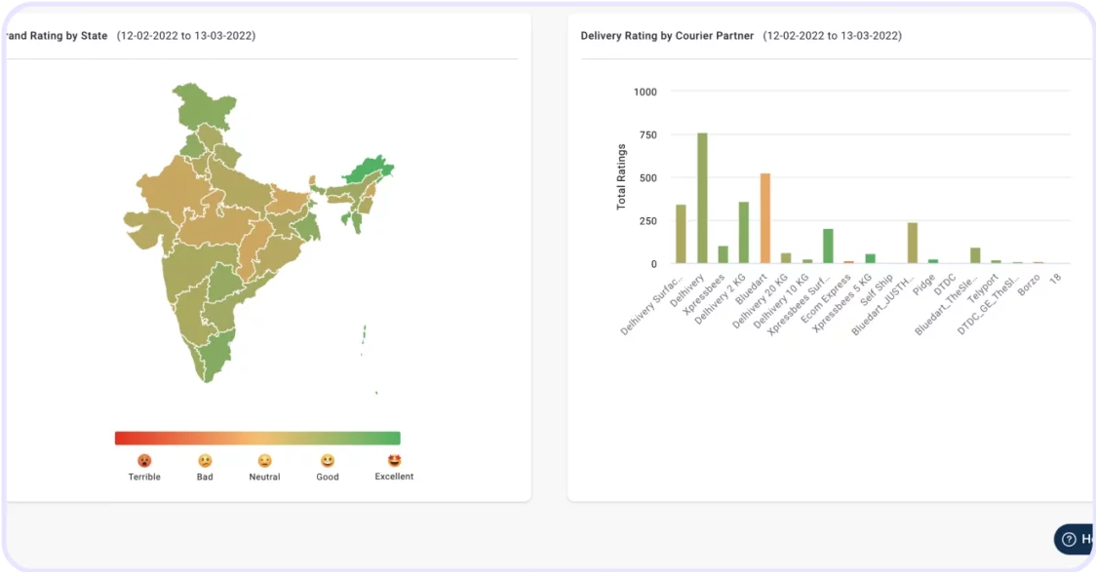Click the state map date range text
Image resolution: width=1096 pixels, height=572 pixels.
click(x=186, y=36)
